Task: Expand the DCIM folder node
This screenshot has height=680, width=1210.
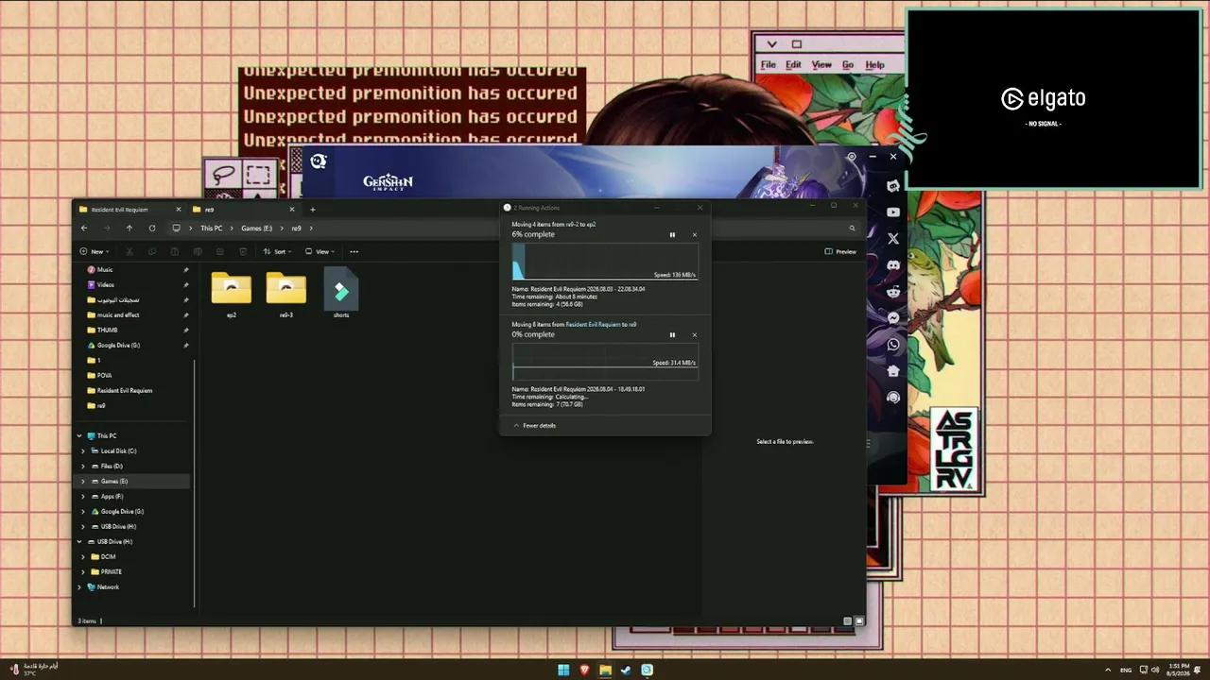Action: [83, 557]
